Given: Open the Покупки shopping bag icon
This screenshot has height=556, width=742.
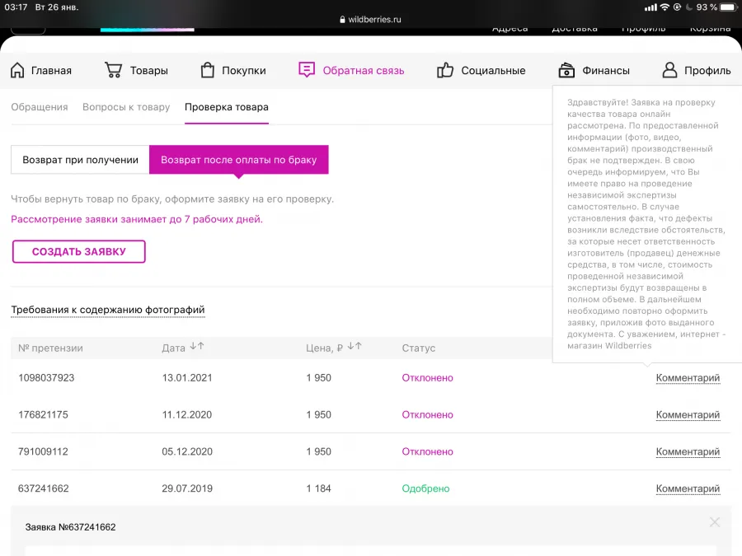Looking at the screenshot, I should 207,70.
